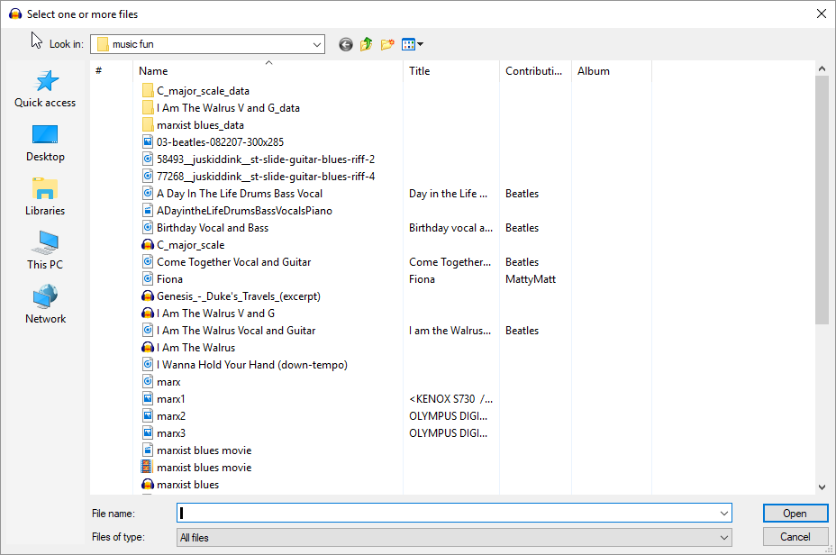Open the View Menu icon
This screenshot has width=836, height=555.
(x=412, y=44)
